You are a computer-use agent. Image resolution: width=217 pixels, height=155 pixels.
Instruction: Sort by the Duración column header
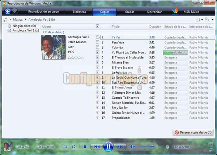point(156,26)
